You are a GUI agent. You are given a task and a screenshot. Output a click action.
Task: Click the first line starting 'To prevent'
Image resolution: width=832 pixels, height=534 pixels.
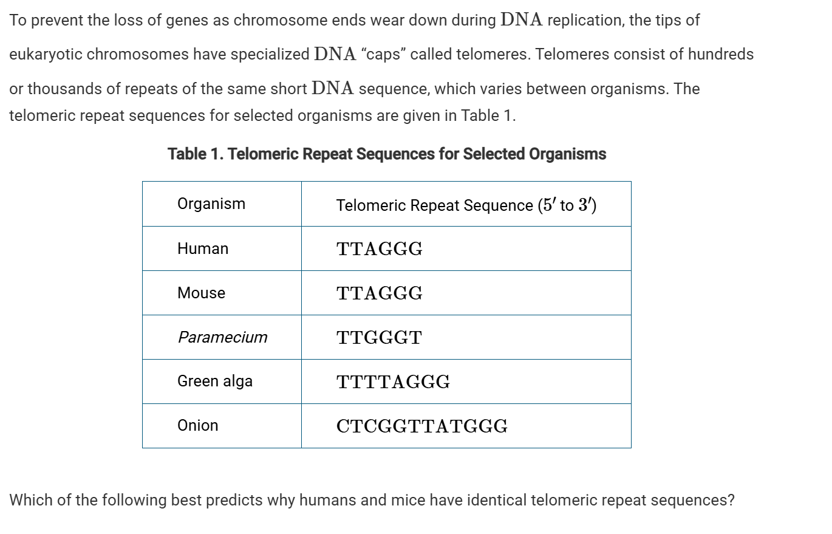click(x=354, y=20)
